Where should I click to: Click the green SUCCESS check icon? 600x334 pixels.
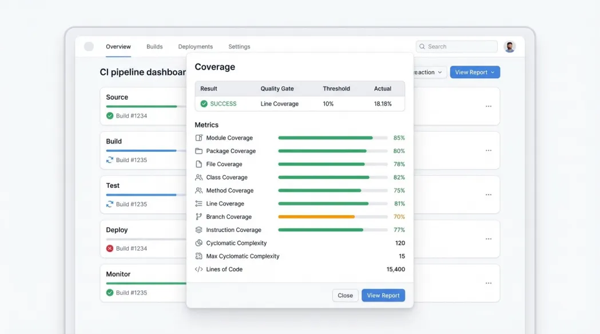[204, 104]
